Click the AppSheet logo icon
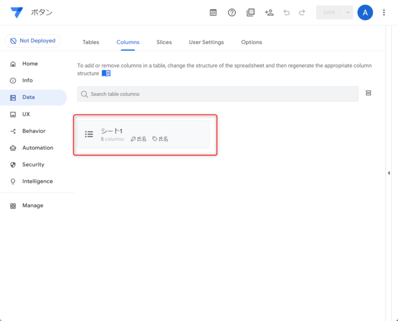 (x=17, y=12)
